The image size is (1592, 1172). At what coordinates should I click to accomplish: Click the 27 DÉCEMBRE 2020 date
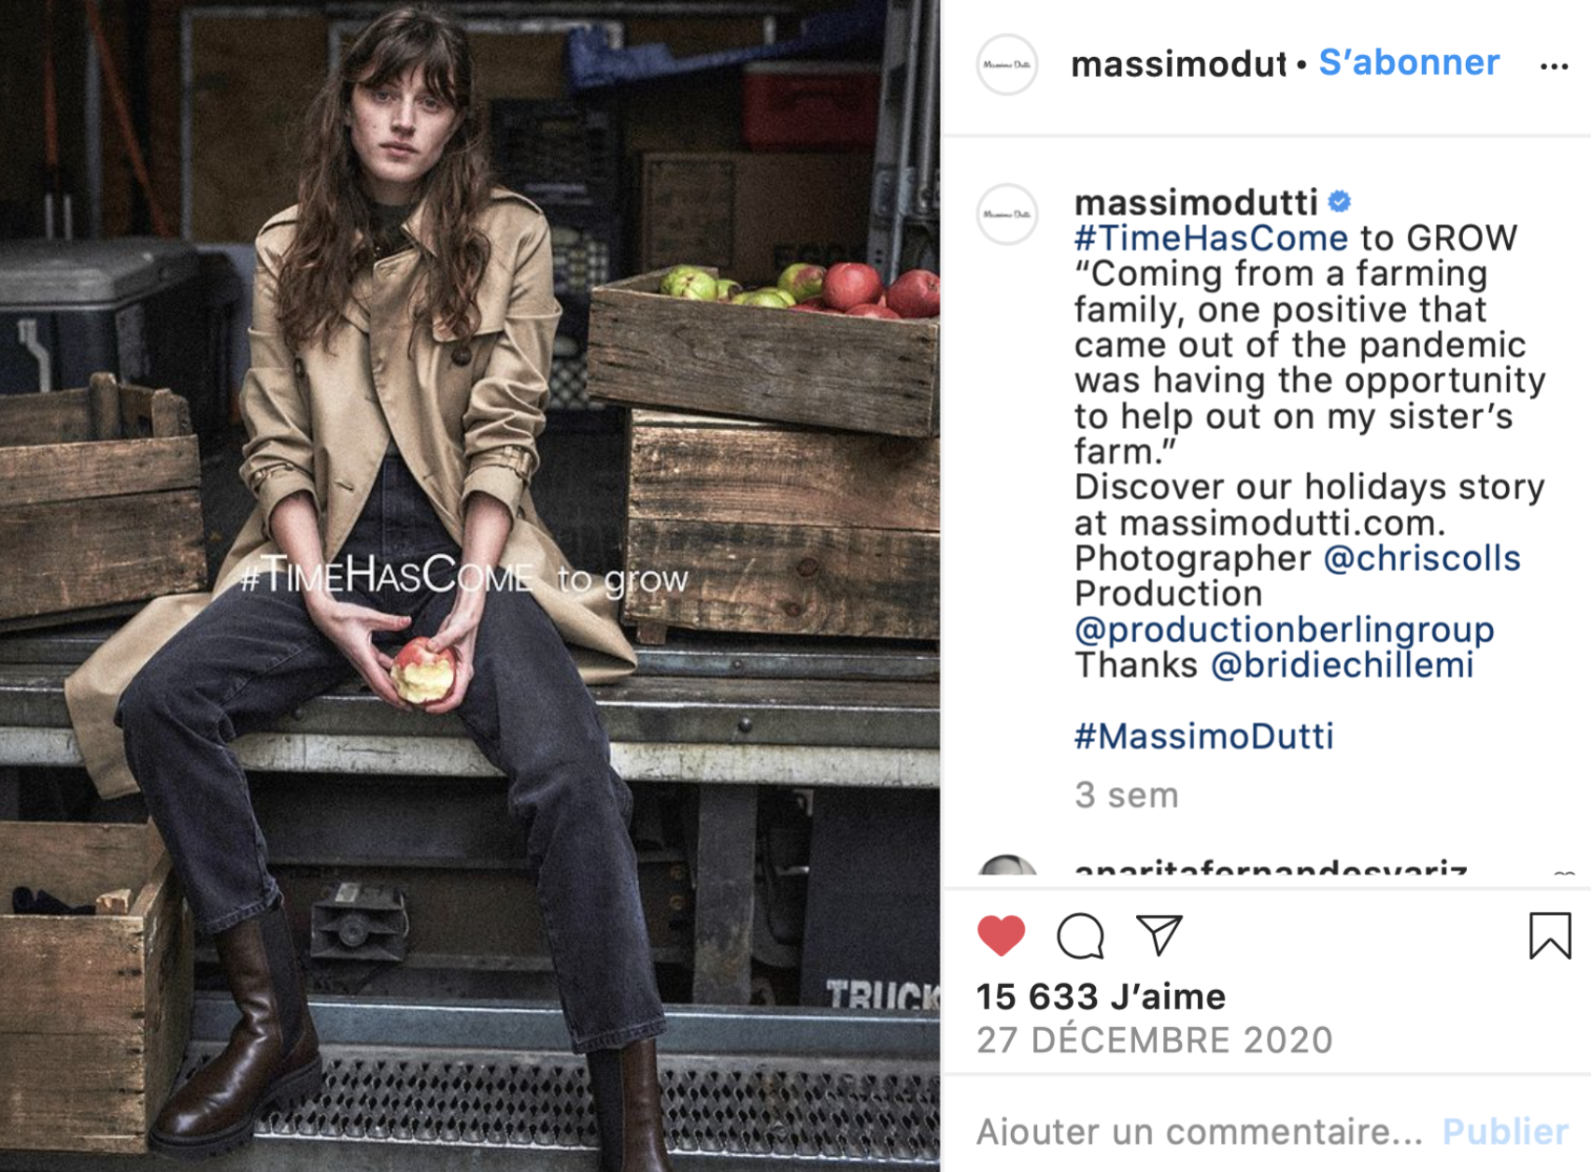click(x=1155, y=1040)
